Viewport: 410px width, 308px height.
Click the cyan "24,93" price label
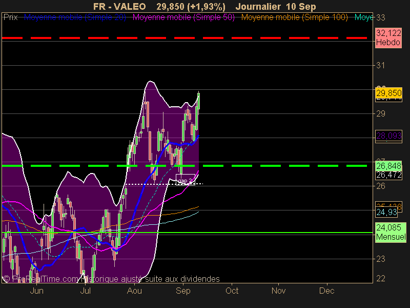(x=386, y=212)
